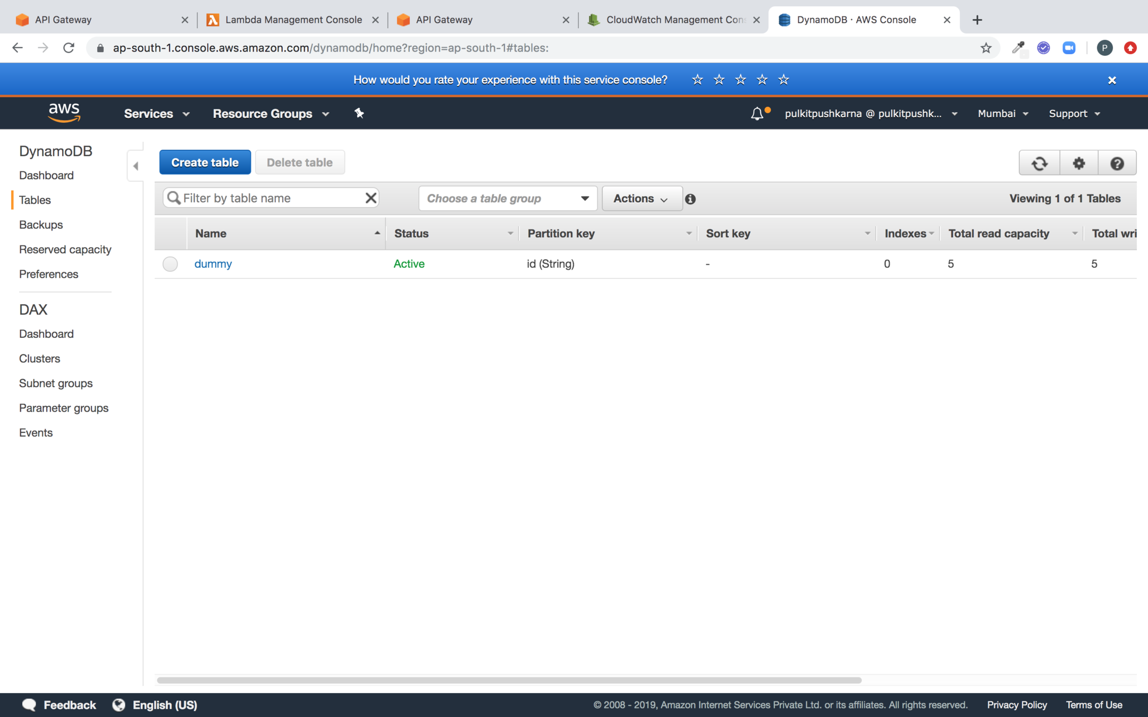Screen dimensions: 1148x717
Task: Click the AWS logo home icon
Action: click(x=64, y=112)
